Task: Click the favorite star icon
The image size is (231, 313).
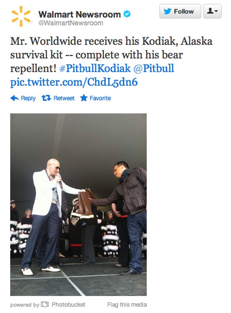Action: (x=84, y=98)
